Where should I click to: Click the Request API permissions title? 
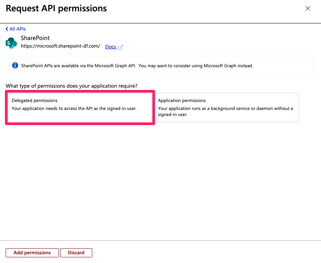click(56, 8)
